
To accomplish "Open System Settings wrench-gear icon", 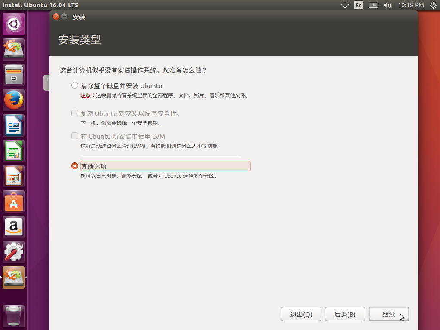I will click(x=14, y=252).
